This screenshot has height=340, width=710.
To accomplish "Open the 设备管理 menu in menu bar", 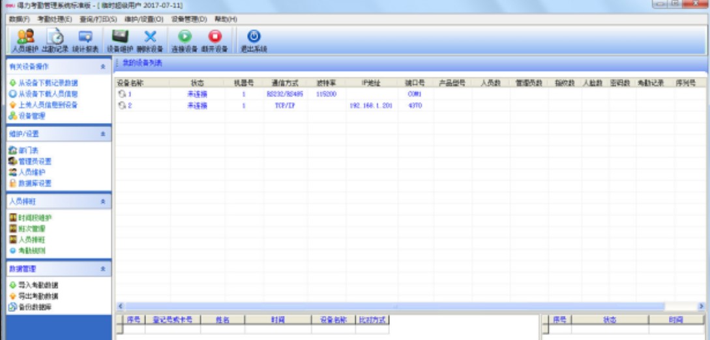I will pos(188,20).
